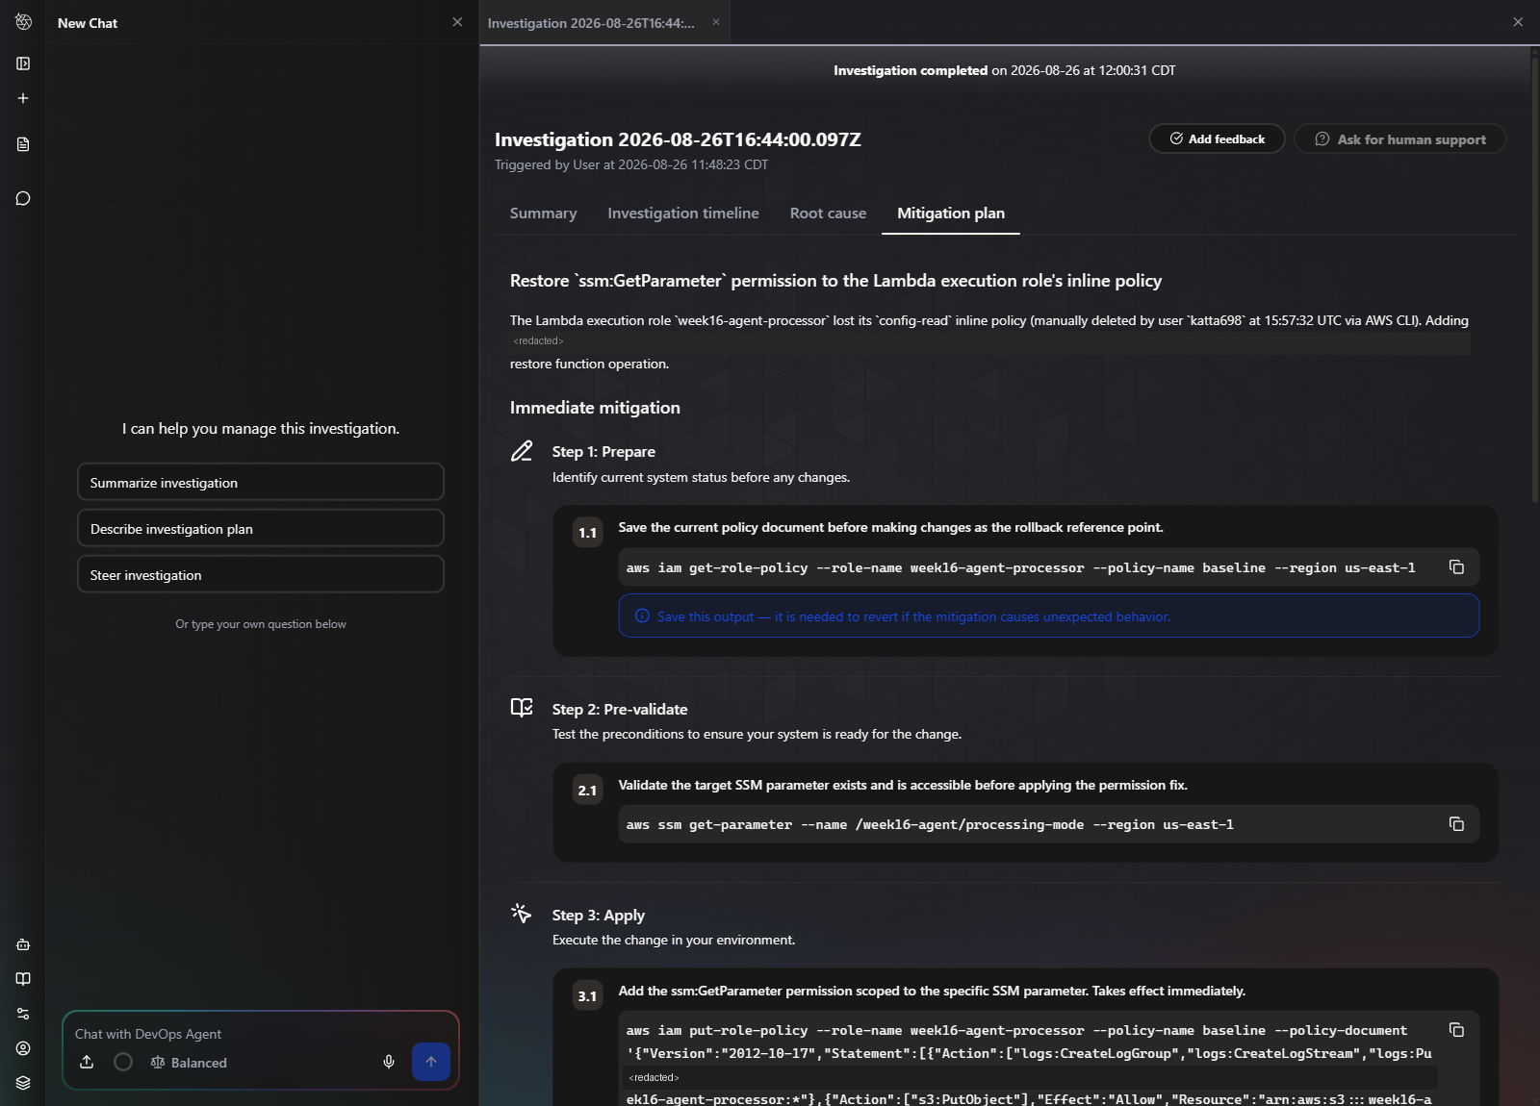Click the info icon in save-output notice
The width and height of the screenshot is (1540, 1106).
(x=642, y=616)
